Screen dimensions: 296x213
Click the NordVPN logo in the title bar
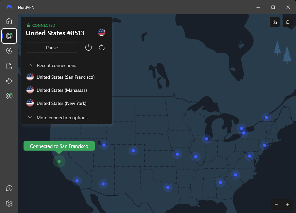[9, 7]
